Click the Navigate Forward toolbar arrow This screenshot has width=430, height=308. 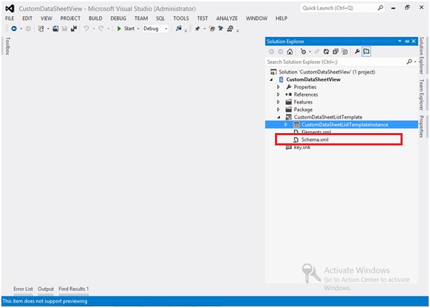click(28, 29)
